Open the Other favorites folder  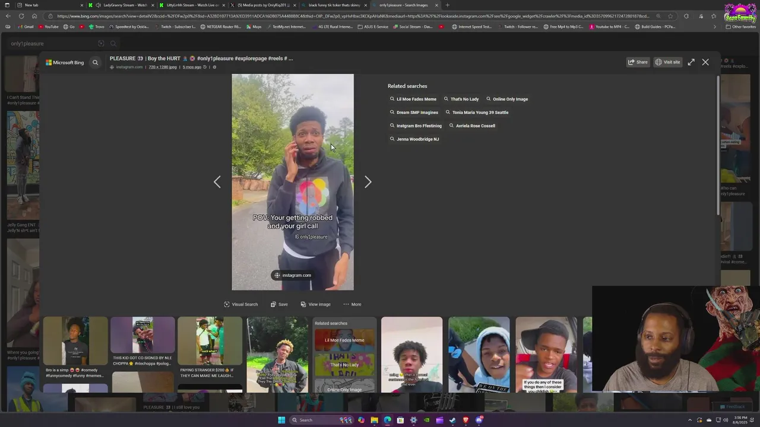(740, 27)
